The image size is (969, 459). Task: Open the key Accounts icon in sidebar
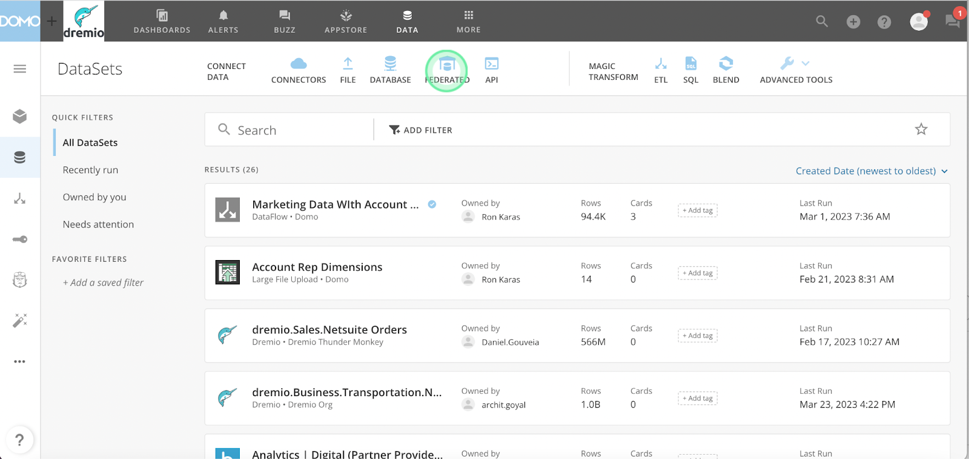[20, 239]
